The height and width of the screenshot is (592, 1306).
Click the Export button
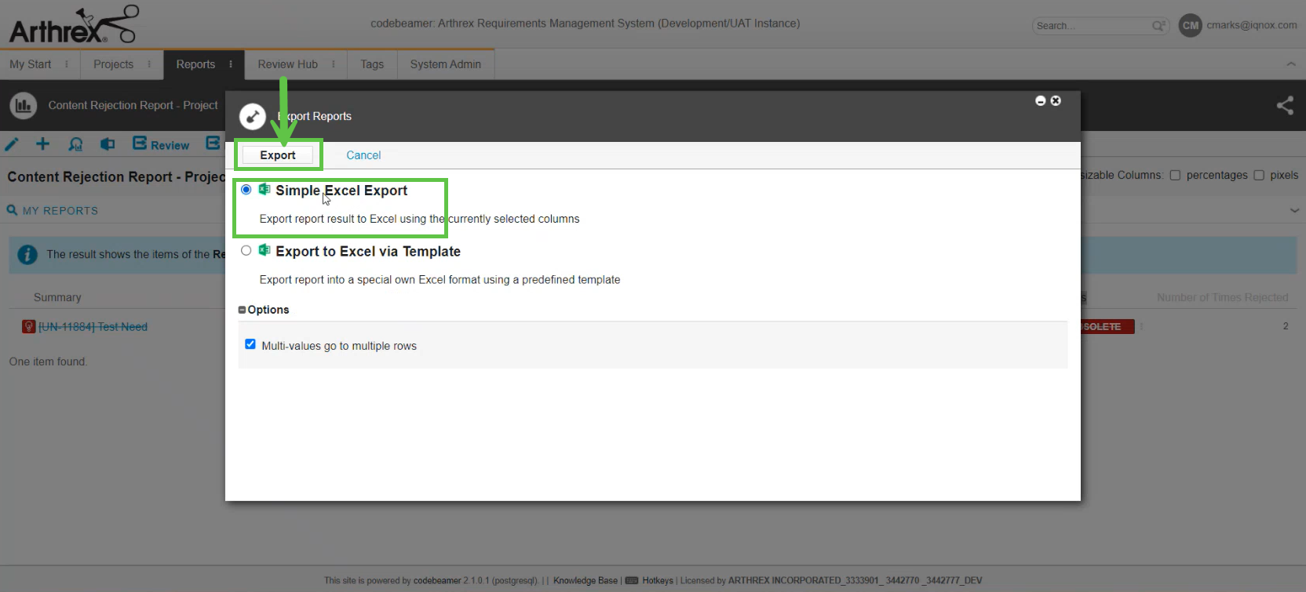(x=278, y=155)
